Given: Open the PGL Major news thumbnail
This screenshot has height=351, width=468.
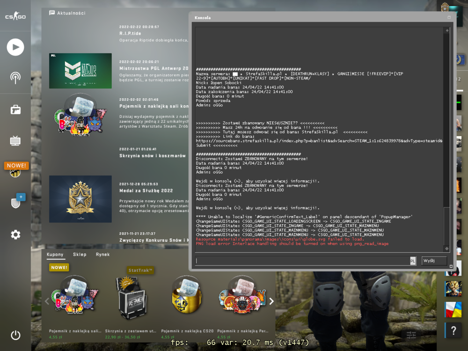Looking at the screenshot, I should (80, 71).
